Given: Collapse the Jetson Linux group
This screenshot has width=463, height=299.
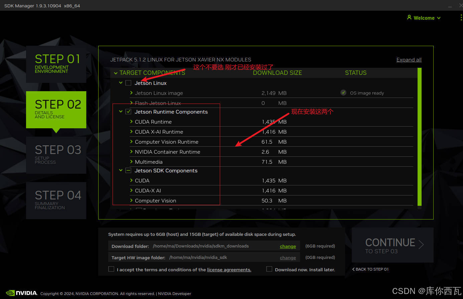Looking at the screenshot, I should tap(121, 83).
